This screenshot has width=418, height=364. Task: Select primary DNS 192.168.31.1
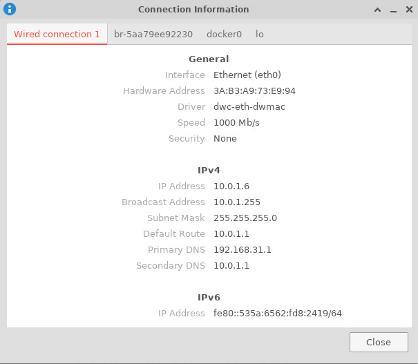[243, 249]
